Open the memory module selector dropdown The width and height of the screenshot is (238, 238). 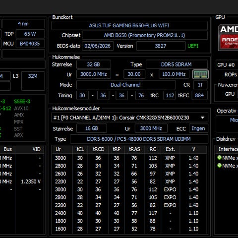pyautogui.click(x=130, y=118)
